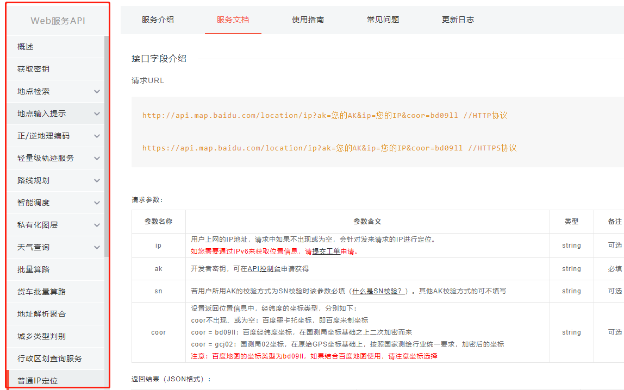Select 私有化图层 in the sidebar
This screenshot has height=390, width=624.
tap(38, 225)
